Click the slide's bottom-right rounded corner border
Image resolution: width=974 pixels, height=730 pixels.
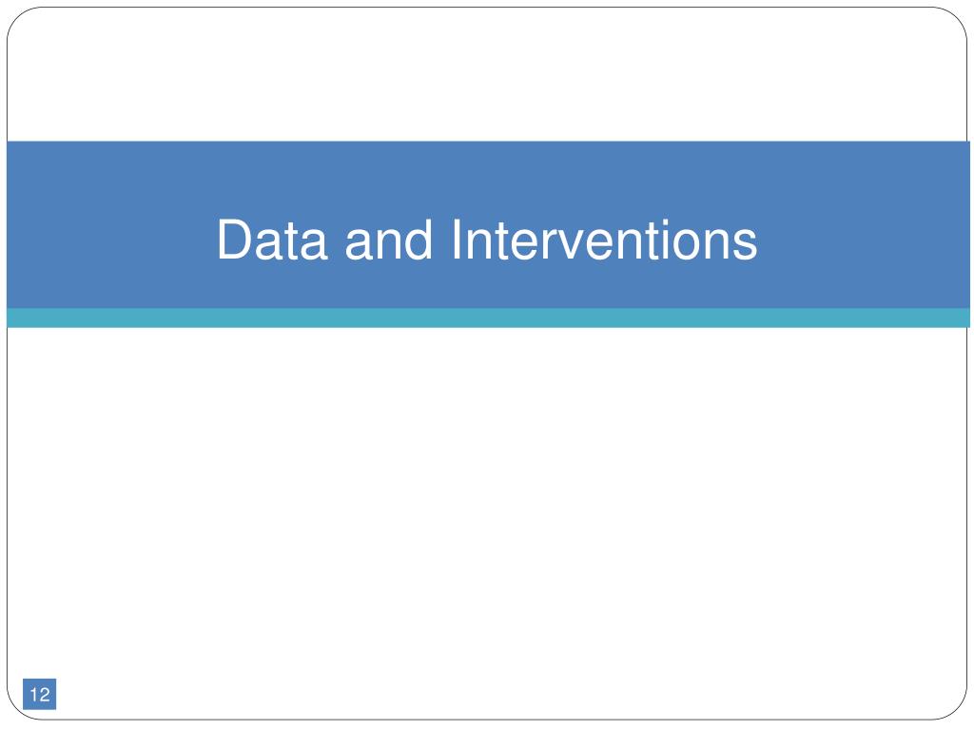tap(957, 709)
